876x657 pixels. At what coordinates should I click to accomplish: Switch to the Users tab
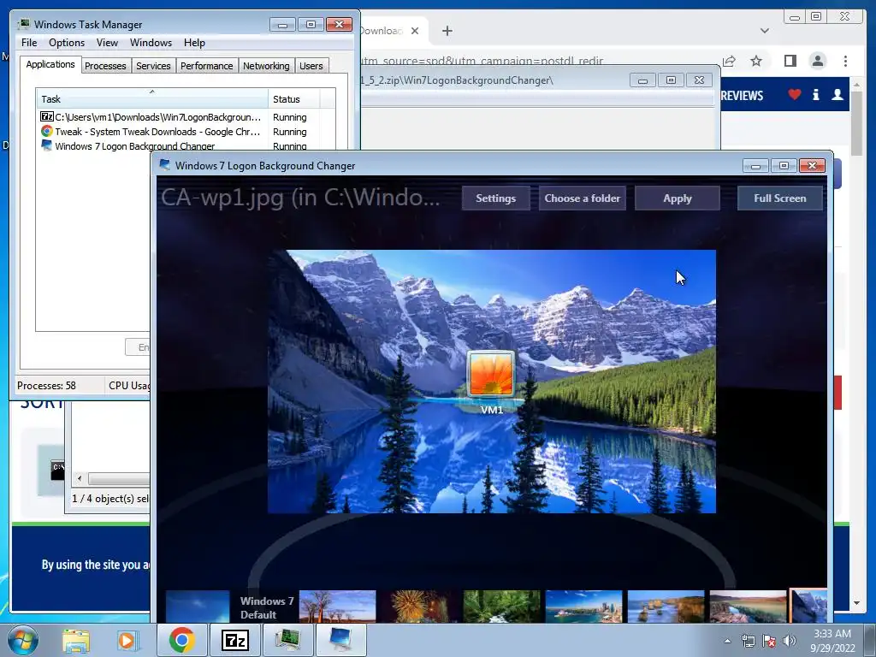coord(311,66)
